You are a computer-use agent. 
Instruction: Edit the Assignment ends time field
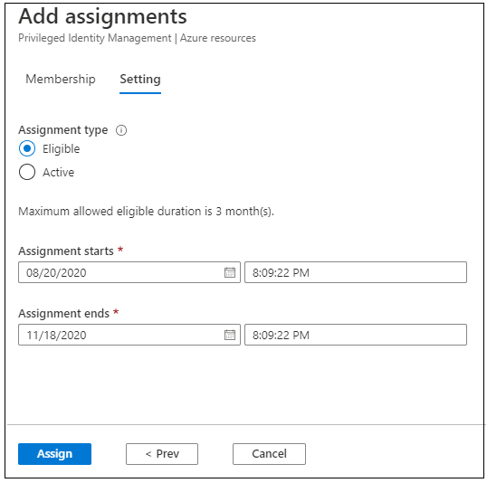click(356, 335)
